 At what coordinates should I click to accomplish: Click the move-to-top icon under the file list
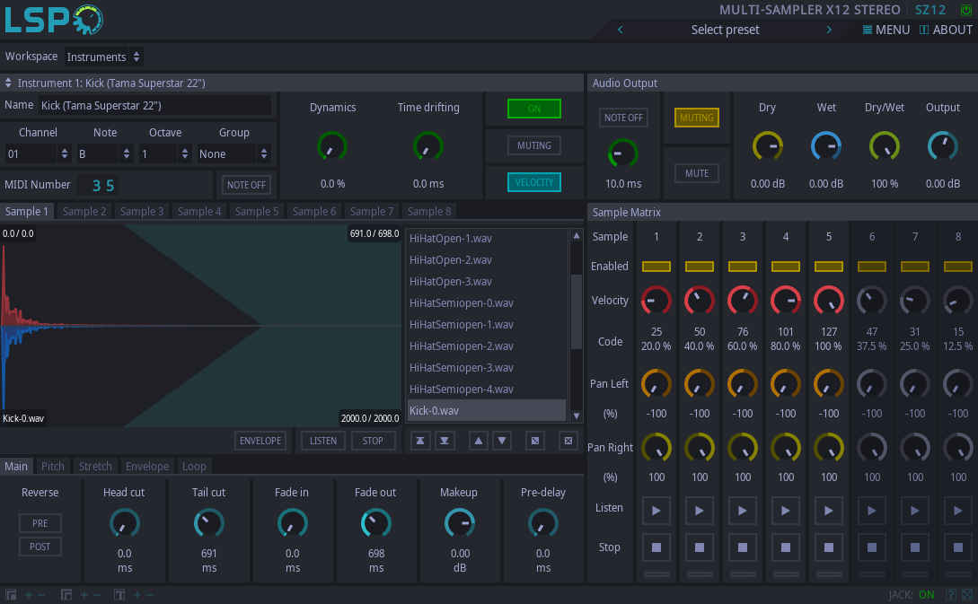[x=420, y=441]
